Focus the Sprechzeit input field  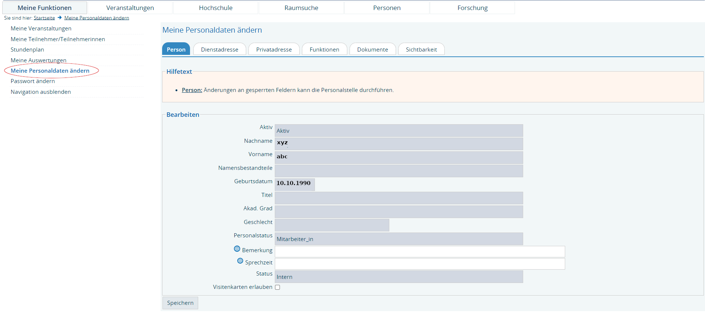tap(420, 264)
